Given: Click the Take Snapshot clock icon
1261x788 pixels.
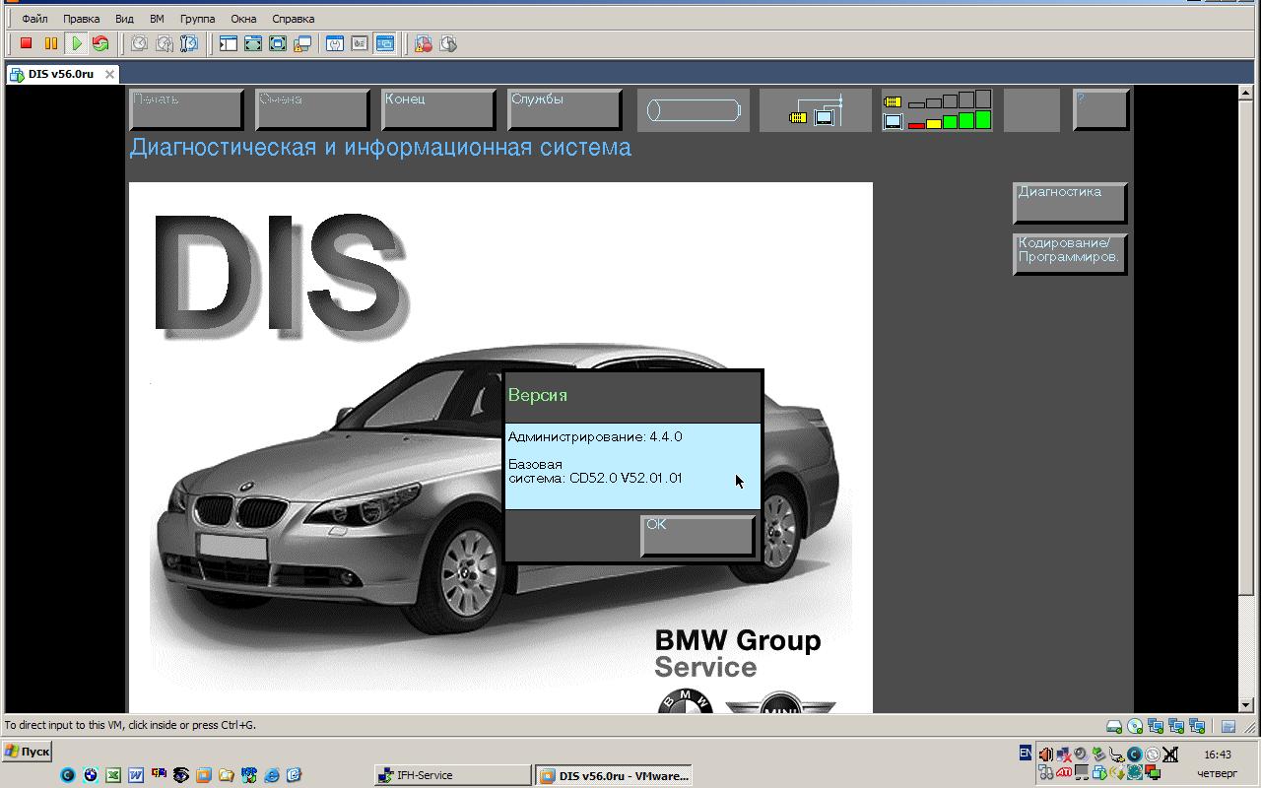Looking at the screenshot, I should tap(139, 43).
